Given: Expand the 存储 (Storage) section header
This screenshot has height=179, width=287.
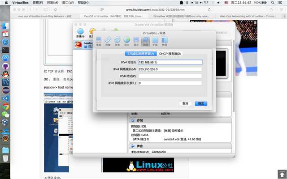Looking at the screenshot, I should tap(180, 120).
